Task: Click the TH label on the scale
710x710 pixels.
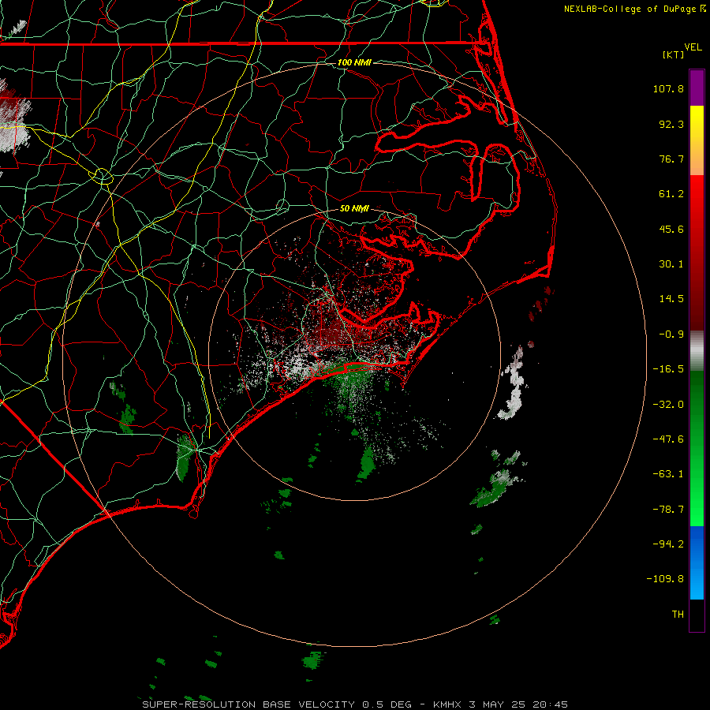Action: [x=678, y=614]
